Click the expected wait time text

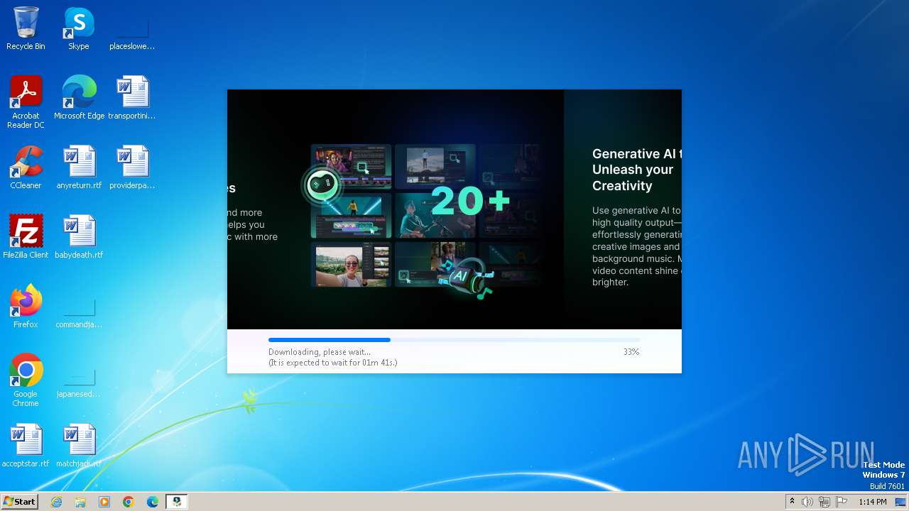[332, 363]
